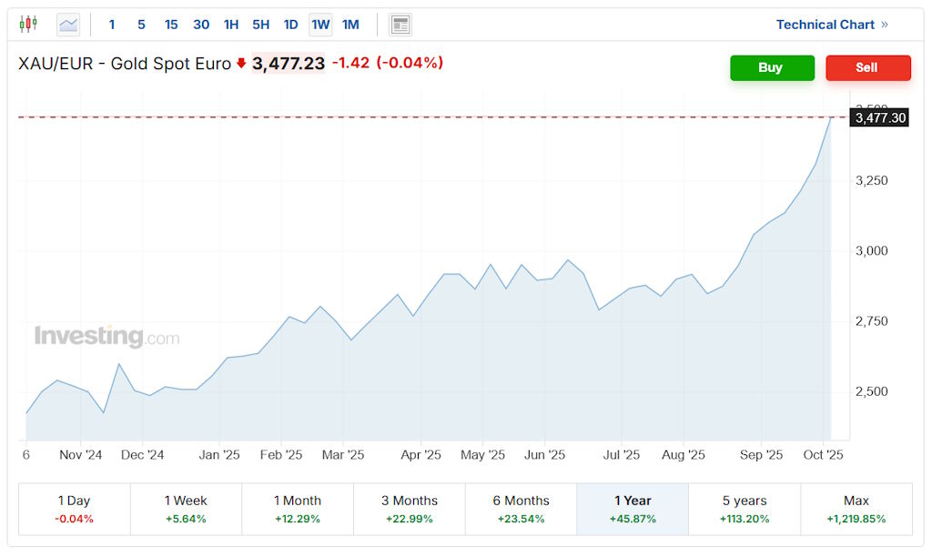Screen dimensions: 932x557
Task: Switch to the 1H interval
Action: 231,25
